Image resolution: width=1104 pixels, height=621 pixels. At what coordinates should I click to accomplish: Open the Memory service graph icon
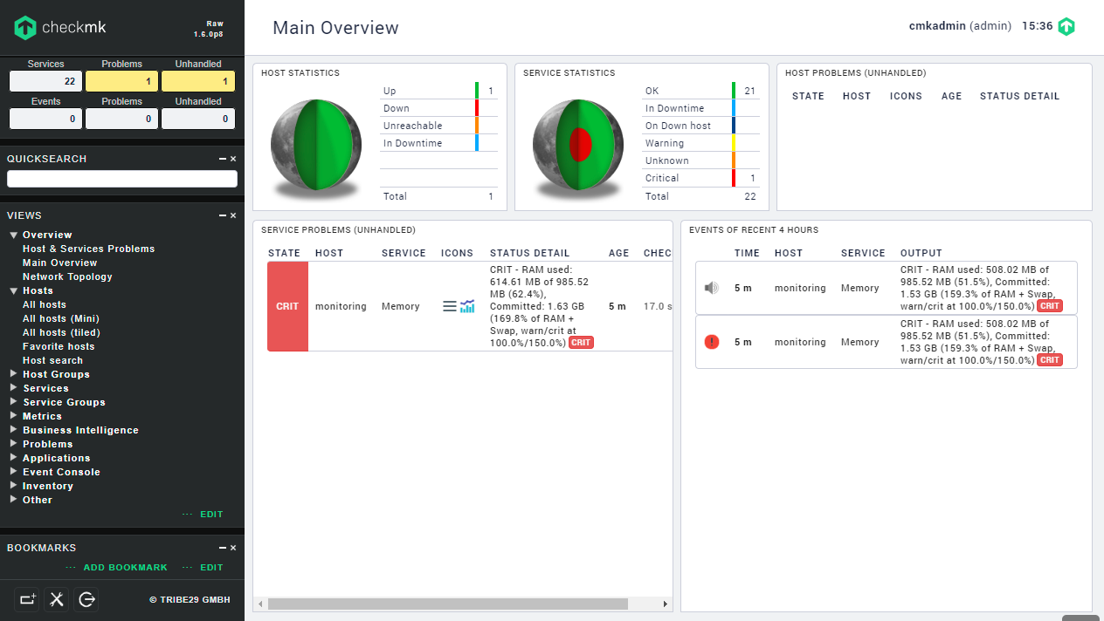click(467, 306)
